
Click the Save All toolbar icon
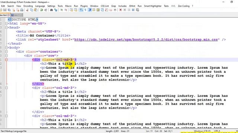pos(9,10)
